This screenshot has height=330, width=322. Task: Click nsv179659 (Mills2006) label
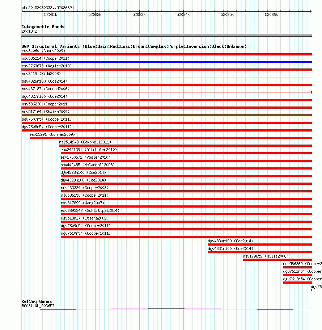(x=266, y=256)
